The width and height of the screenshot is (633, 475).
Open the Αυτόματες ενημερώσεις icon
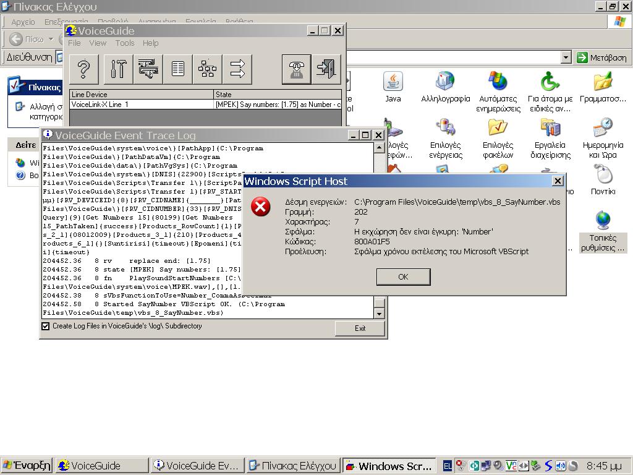coord(498,92)
